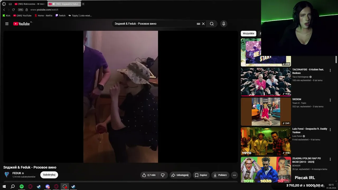
Task: Open options for ZGADNIJ POLSKI RAP video
Action: [x=330, y=159]
